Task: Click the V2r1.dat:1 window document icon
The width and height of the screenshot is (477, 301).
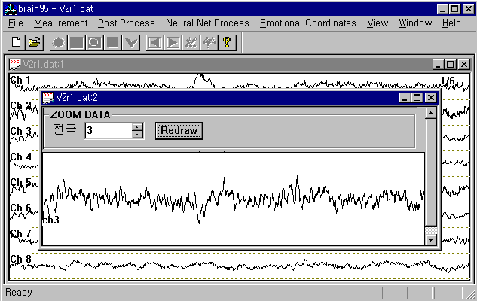Action: [14, 65]
